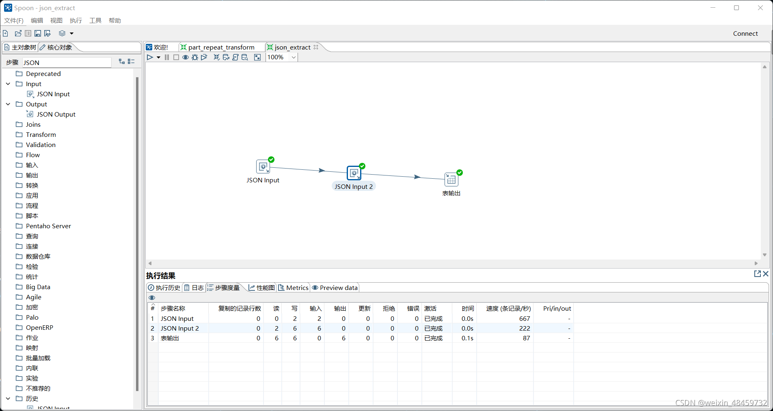Run the transformation with play icon

pyautogui.click(x=150, y=57)
